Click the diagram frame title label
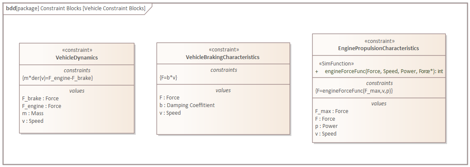Viewport: 470px width, 167px height. (76, 8)
